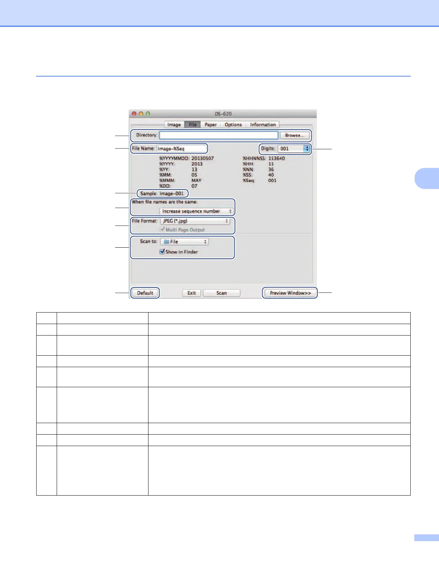Open the Preview Window>> button
The width and height of the screenshot is (439, 567).
(x=290, y=293)
